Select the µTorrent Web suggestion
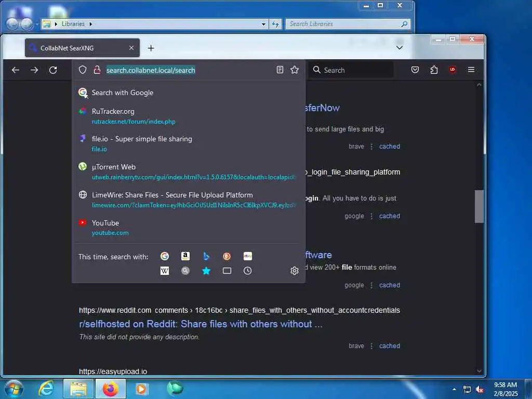Viewport: 532px width, 399px height. [x=189, y=171]
